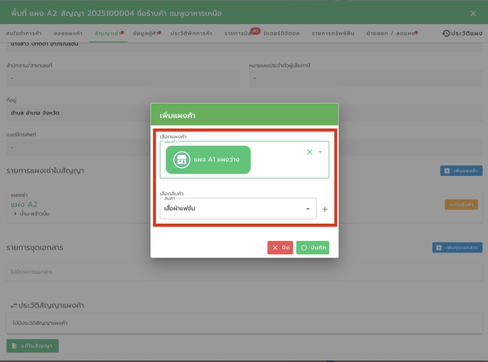Click blue เพิ่มแผงค้า button

461,171
